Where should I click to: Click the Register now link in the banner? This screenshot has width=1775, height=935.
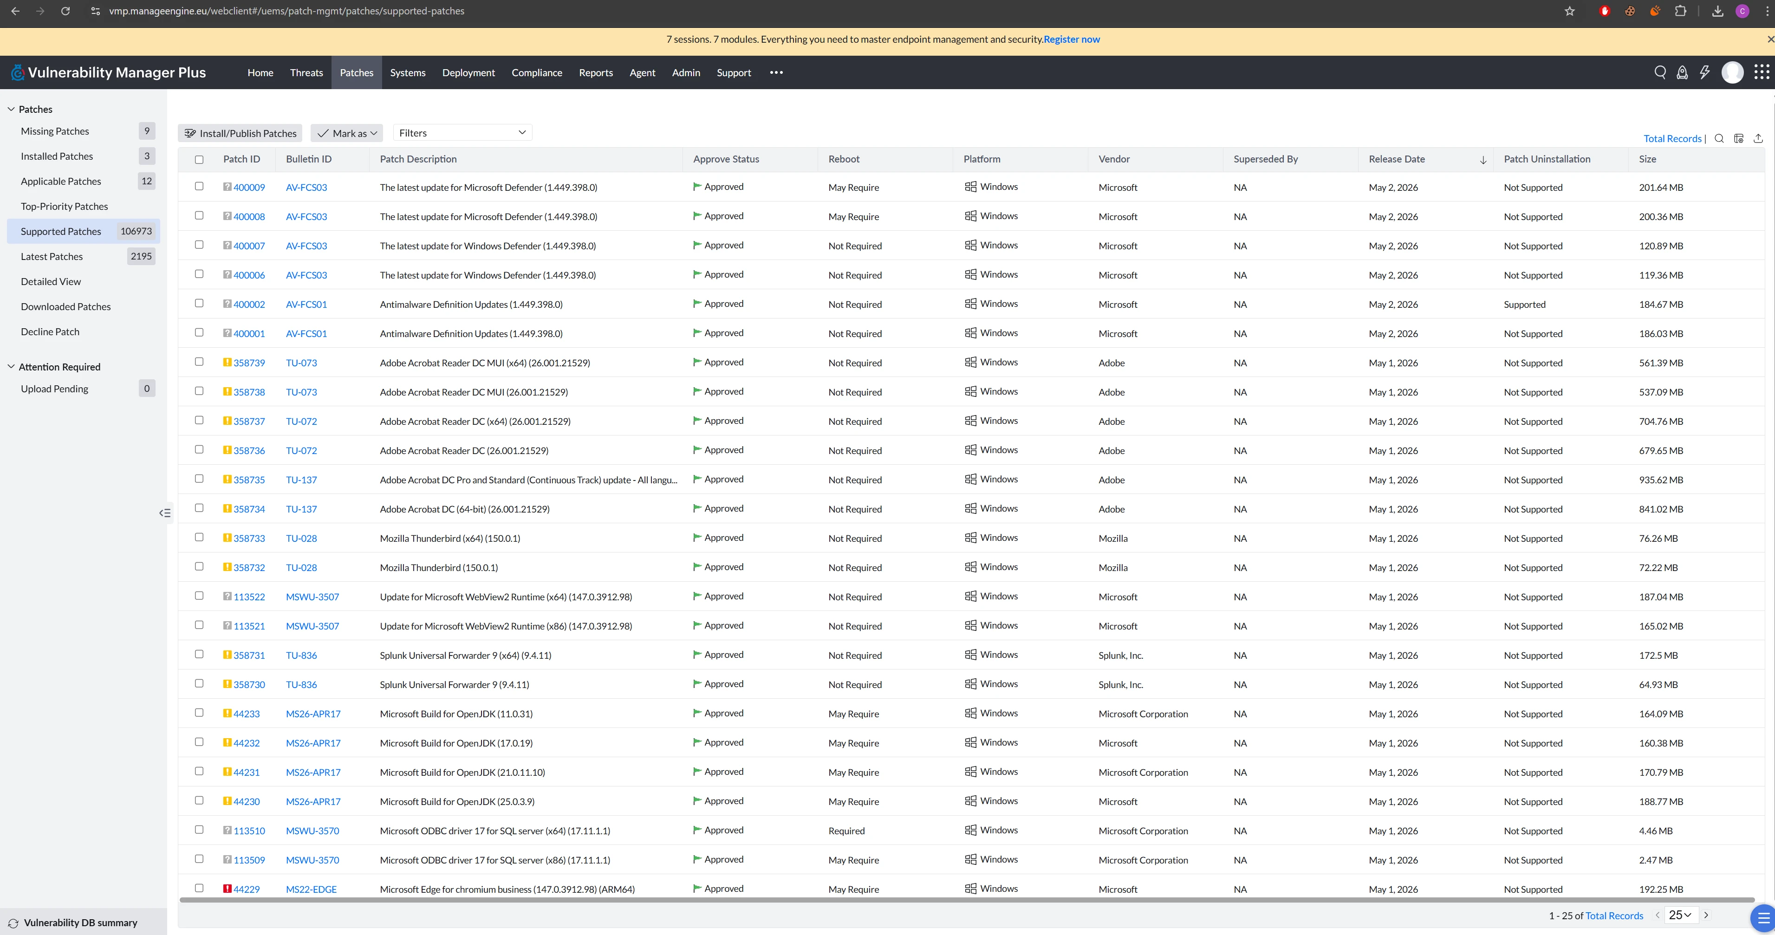(x=1072, y=39)
